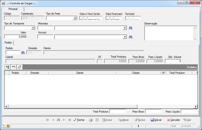
Task: Open the Tipo de Frete dropdown
Action: (x=75, y=18)
